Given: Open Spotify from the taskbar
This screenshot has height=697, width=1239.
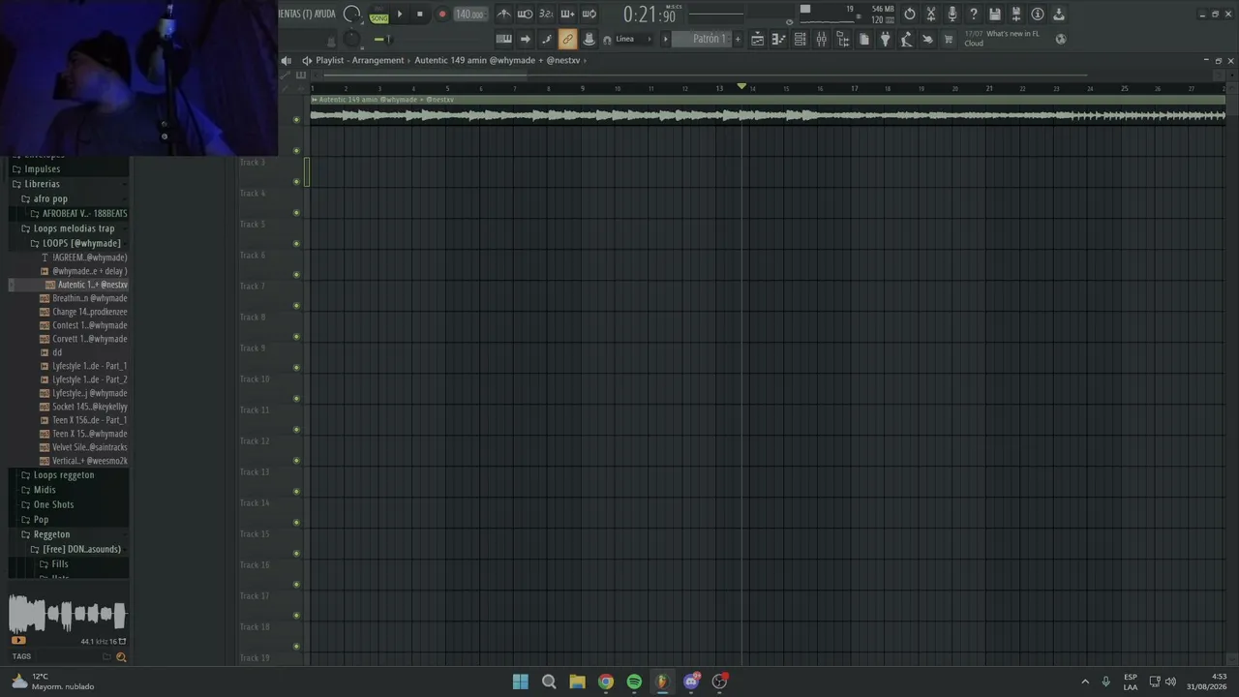Looking at the screenshot, I should pyautogui.click(x=634, y=682).
